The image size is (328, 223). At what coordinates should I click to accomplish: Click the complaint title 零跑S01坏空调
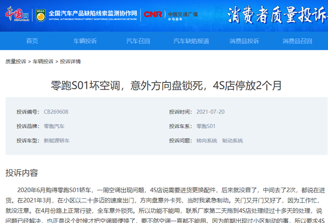click(x=166, y=86)
